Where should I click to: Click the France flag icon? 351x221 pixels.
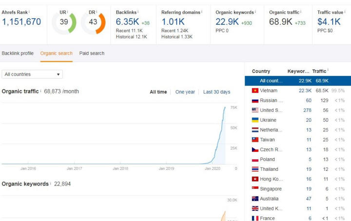pos(255,218)
